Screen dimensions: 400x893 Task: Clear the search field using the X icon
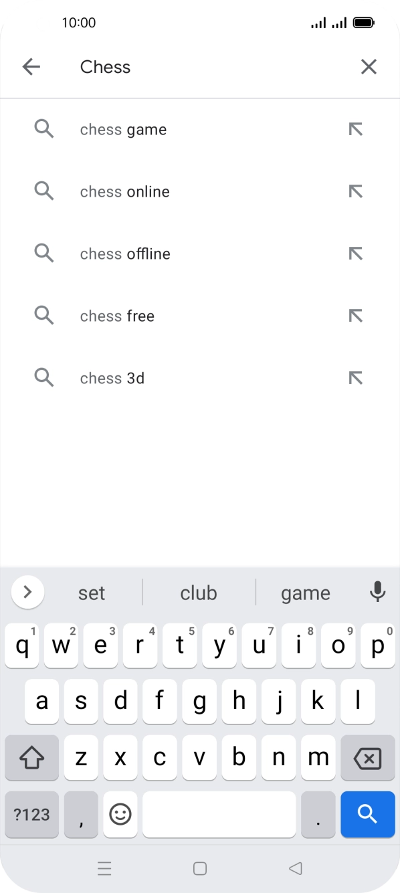[369, 67]
